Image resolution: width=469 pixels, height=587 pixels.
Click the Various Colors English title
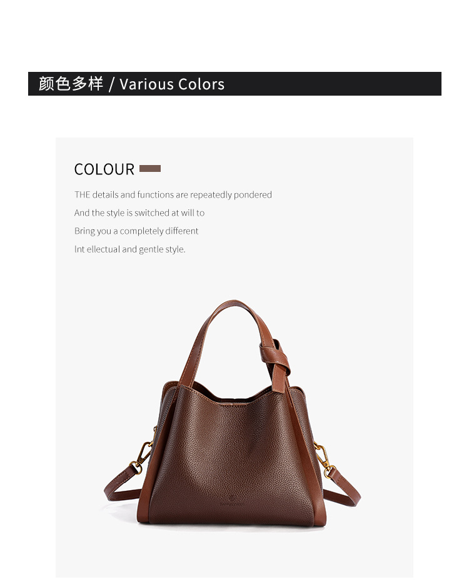click(x=172, y=84)
